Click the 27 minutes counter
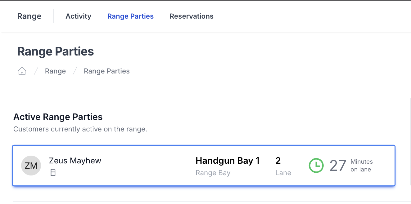The height and width of the screenshot is (204, 411). click(338, 166)
